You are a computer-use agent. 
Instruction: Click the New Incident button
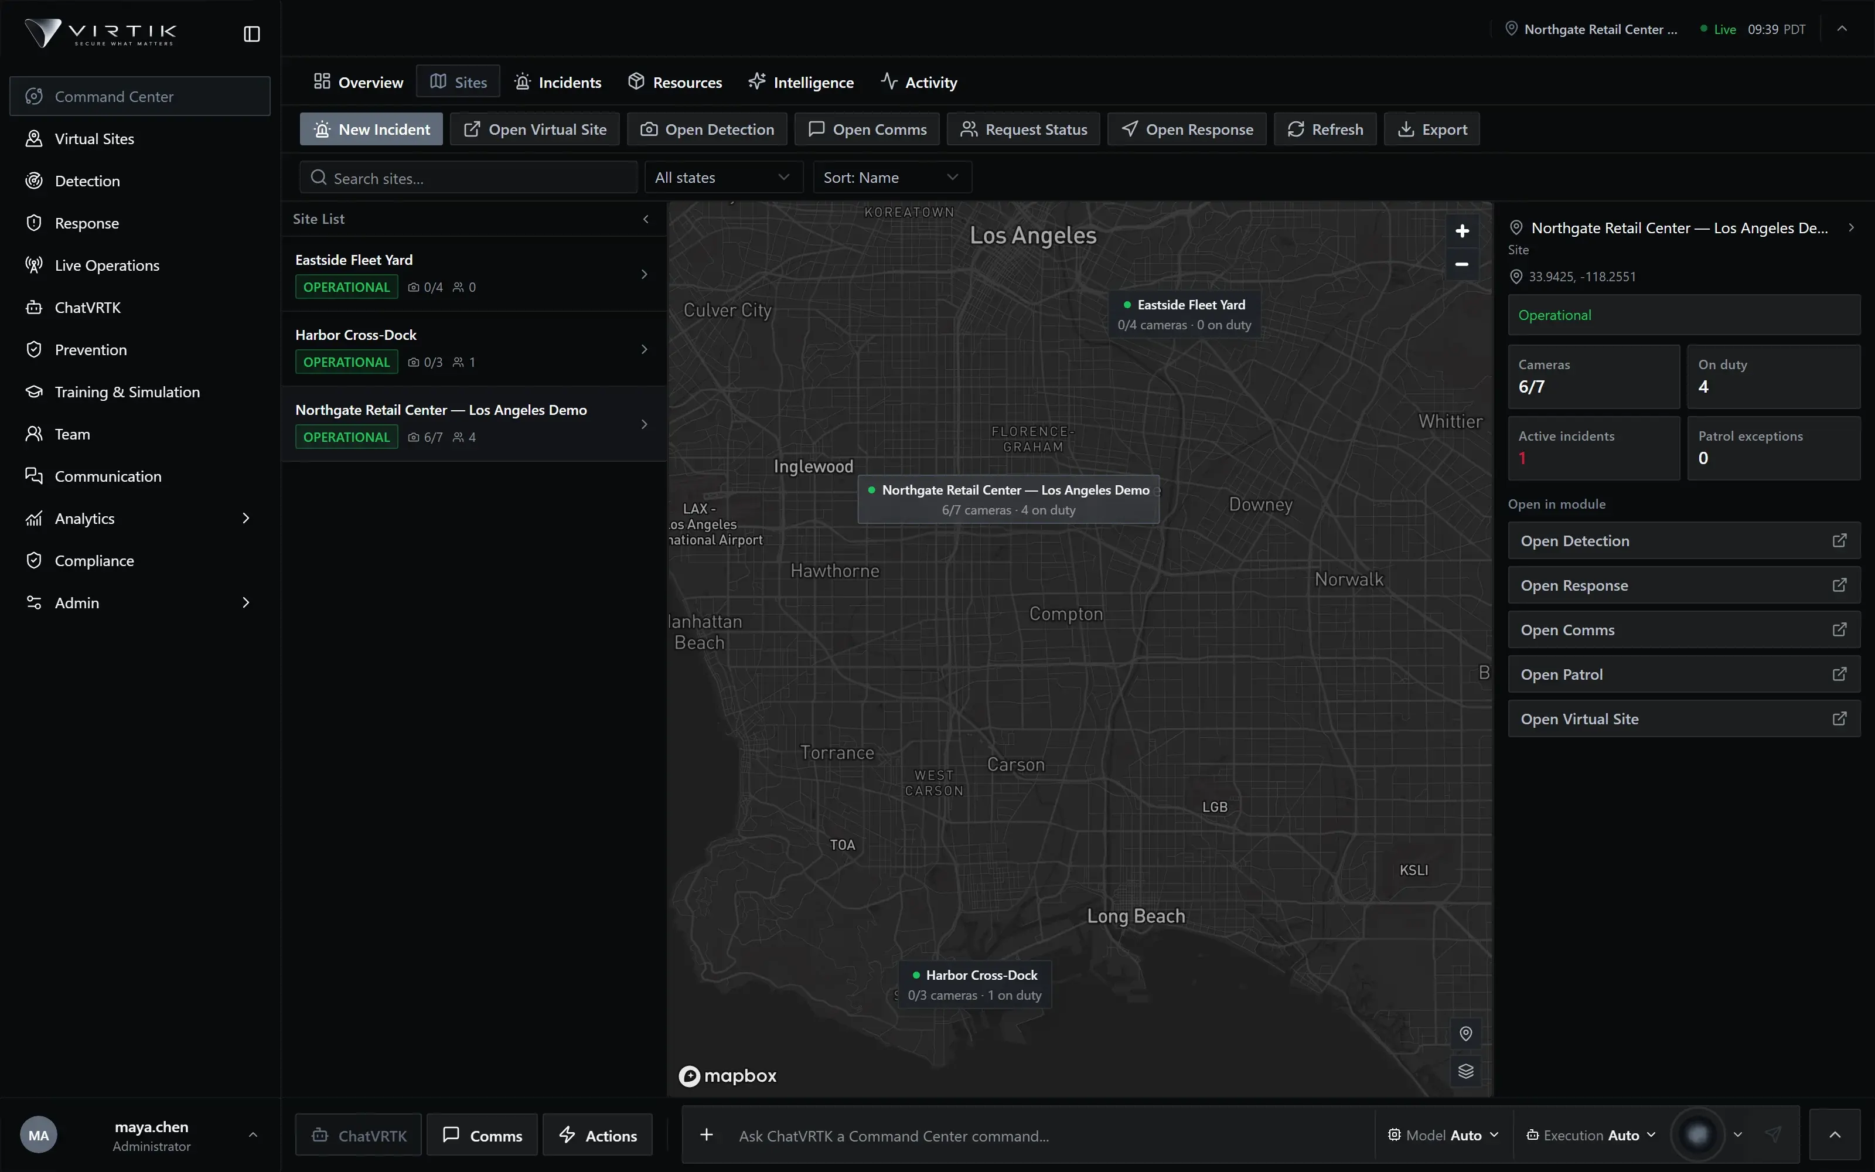pyautogui.click(x=371, y=130)
